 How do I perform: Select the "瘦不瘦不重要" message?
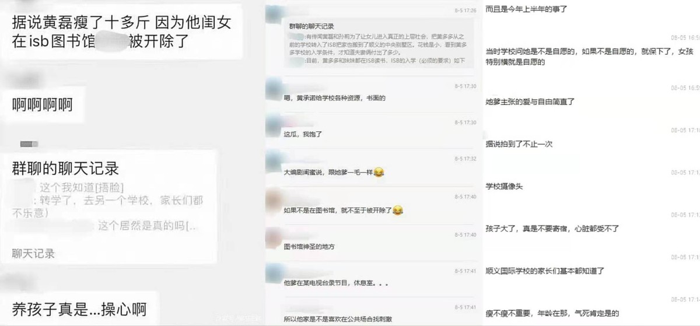coord(552,313)
